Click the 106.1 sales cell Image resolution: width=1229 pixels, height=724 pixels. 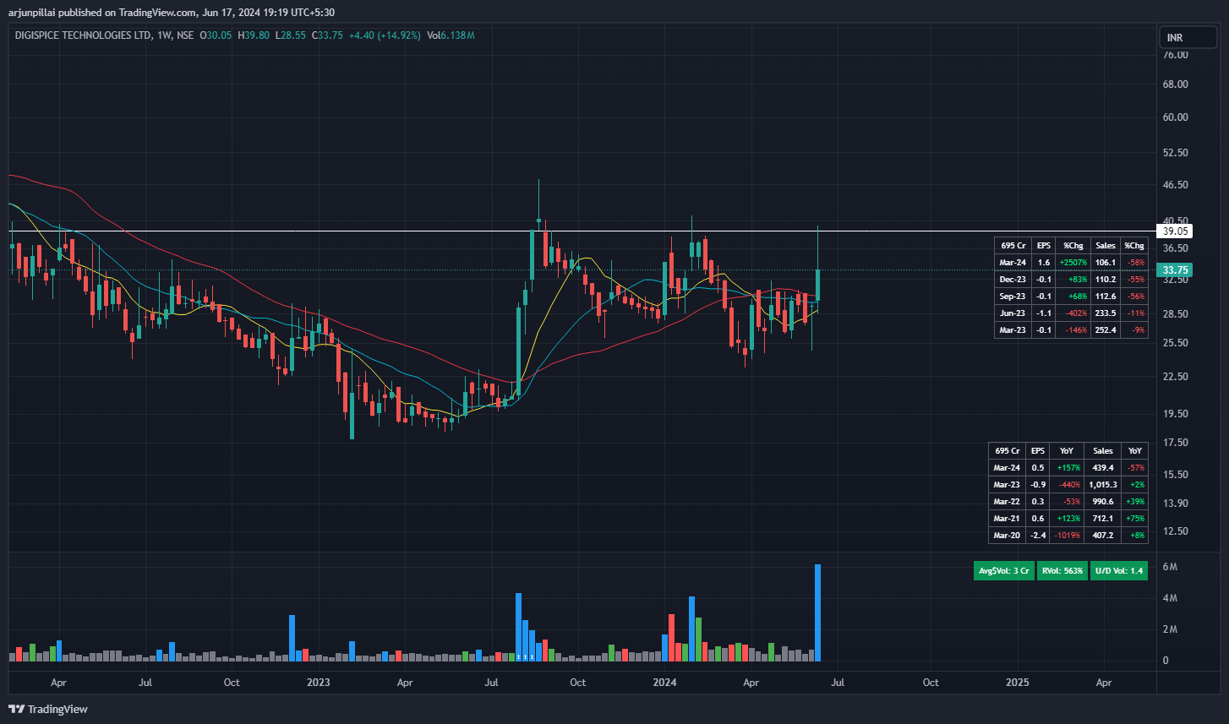[1106, 263]
